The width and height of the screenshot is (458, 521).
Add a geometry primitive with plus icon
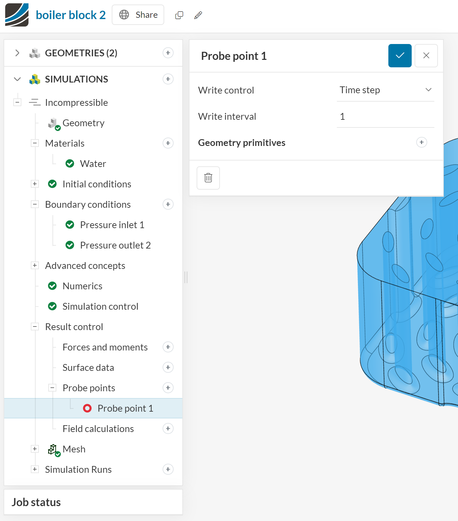[421, 142]
